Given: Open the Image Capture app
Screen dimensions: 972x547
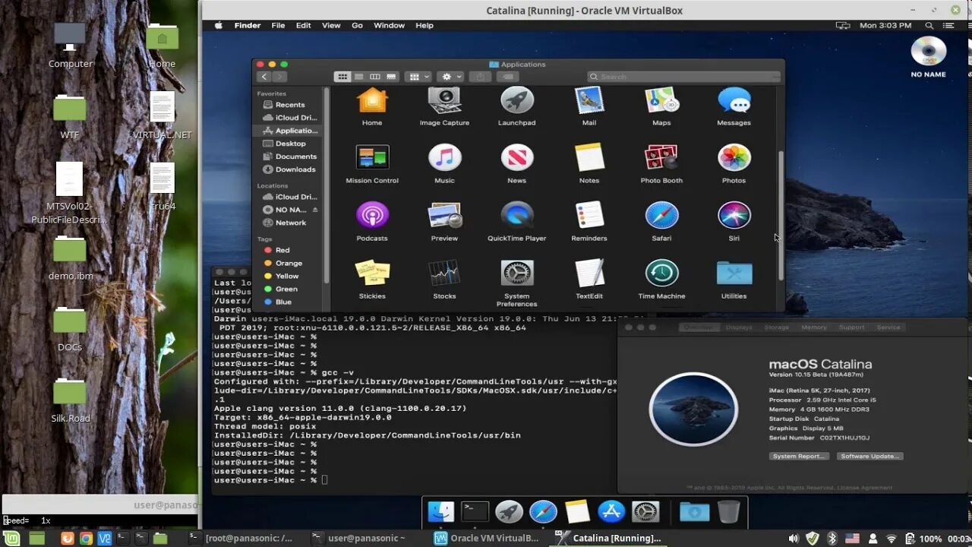Looking at the screenshot, I should click(x=444, y=101).
